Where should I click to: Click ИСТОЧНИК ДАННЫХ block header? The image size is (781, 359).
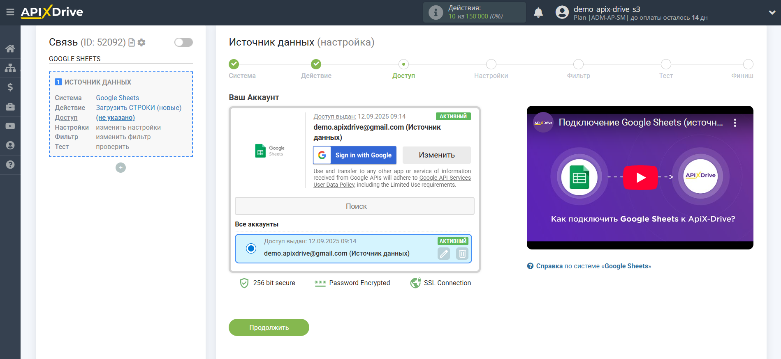(x=98, y=82)
